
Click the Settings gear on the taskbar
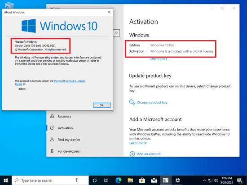point(177,180)
